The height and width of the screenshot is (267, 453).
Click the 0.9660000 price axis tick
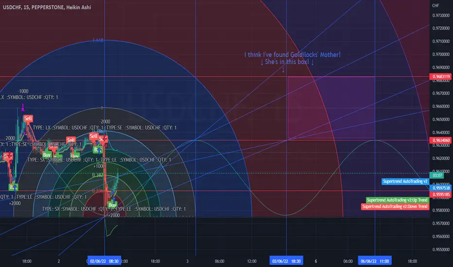point(441,106)
